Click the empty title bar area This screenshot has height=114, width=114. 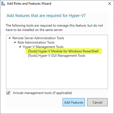click(79, 4)
